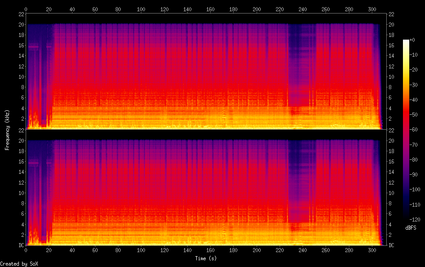425x267 pixels.
Task: Click the 16 kHz label on the upper left axis
Action: [21, 45]
